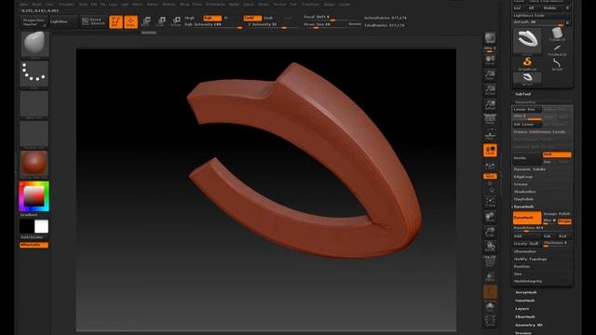The height and width of the screenshot is (335, 596).
Task: Click the SwitchColor button
Action: (x=34, y=237)
